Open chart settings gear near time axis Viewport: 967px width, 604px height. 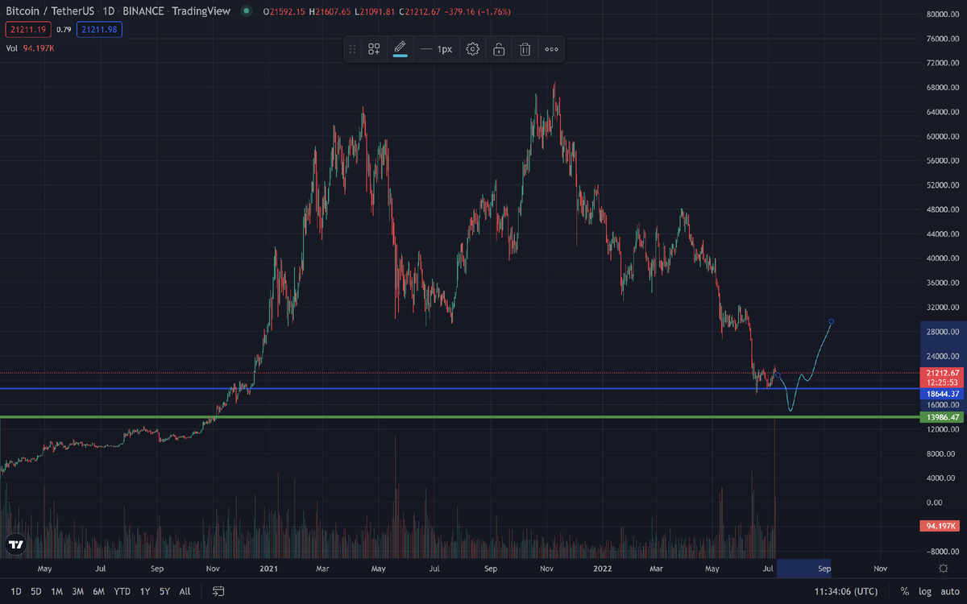(x=944, y=568)
